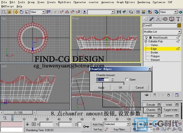Screen dimensions: 183x133
Task: Activate the Select and Rotate tool
Action: tap(21, 12)
